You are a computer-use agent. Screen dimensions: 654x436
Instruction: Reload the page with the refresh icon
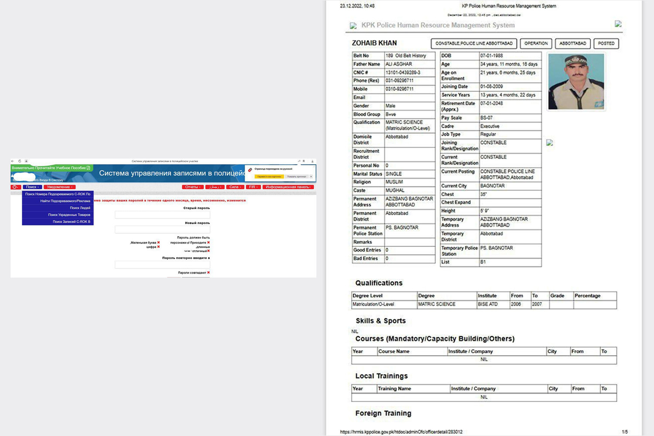click(x=20, y=161)
